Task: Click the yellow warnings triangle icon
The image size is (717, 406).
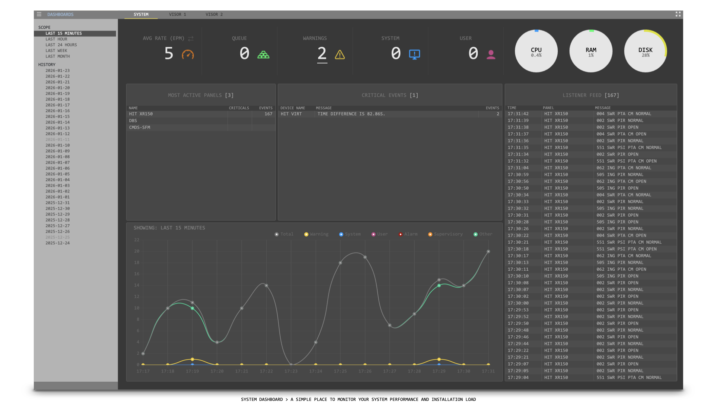Action: 340,54
